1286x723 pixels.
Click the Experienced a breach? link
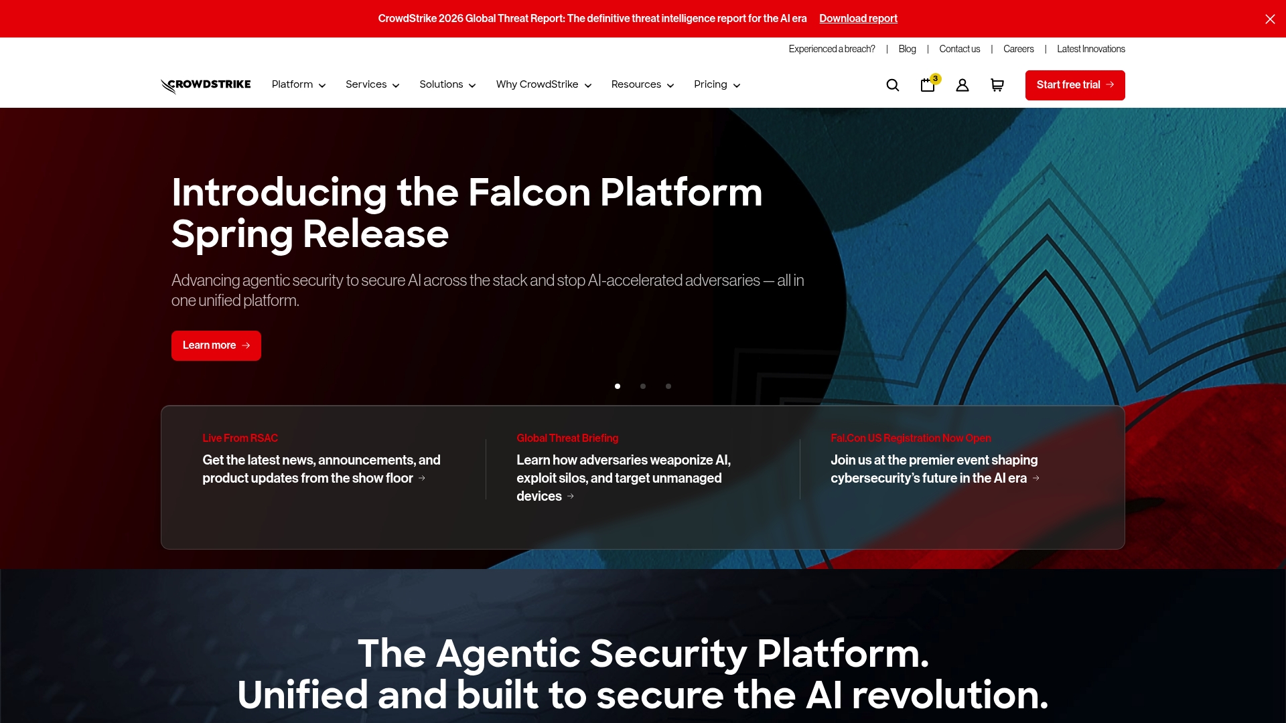click(x=832, y=49)
